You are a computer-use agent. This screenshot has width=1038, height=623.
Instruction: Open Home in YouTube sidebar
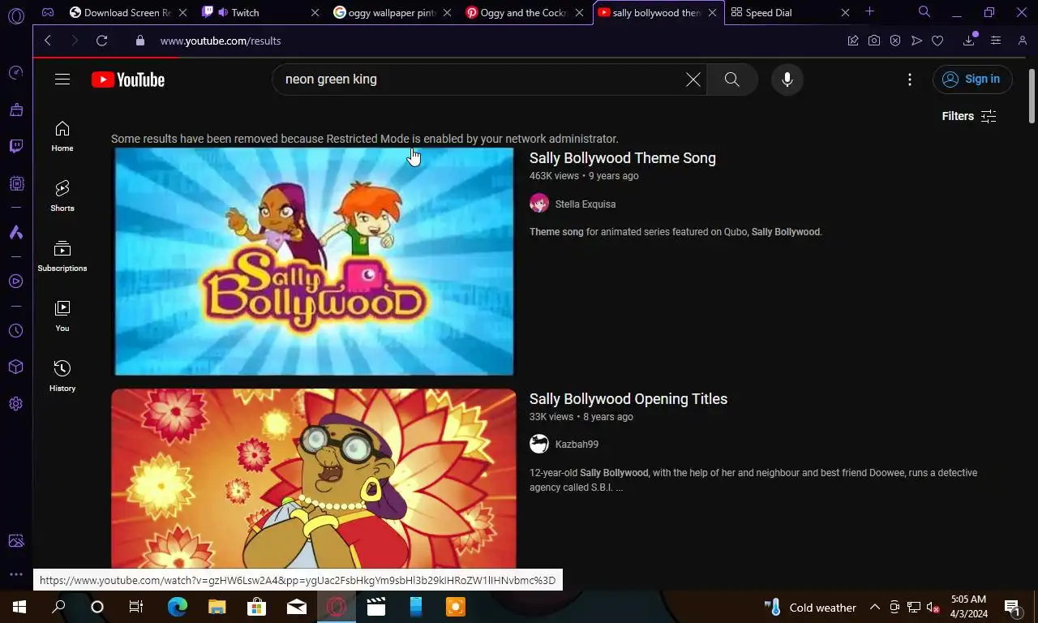62,136
